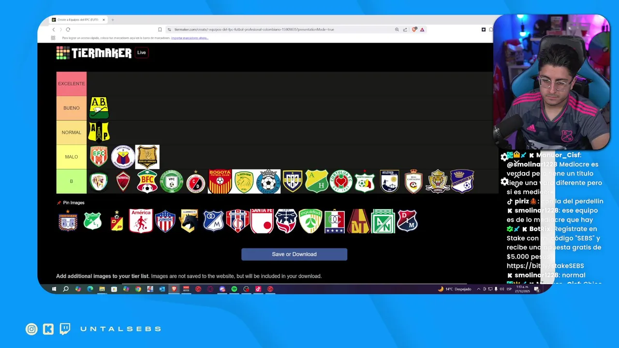Bookmark the page with the bookmark icon
The height and width of the screenshot is (348, 619).
[160, 29]
